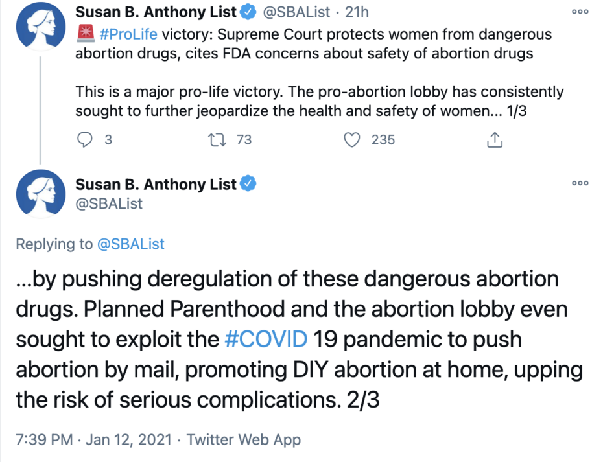Screen dimensions: 603x462
Task: Open the #ProLife hashtag link
Action: point(129,34)
